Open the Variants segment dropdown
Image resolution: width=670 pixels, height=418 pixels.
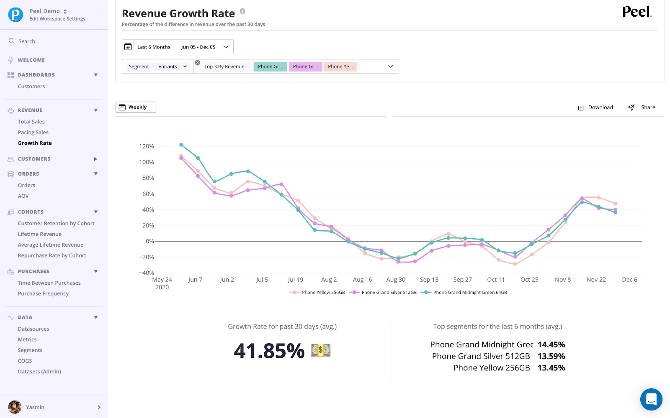coord(172,66)
